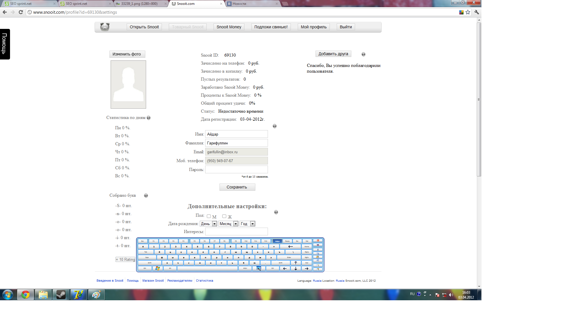The image size is (576, 326).
Task: Open the volume speaker tray icon
Action: (451, 295)
